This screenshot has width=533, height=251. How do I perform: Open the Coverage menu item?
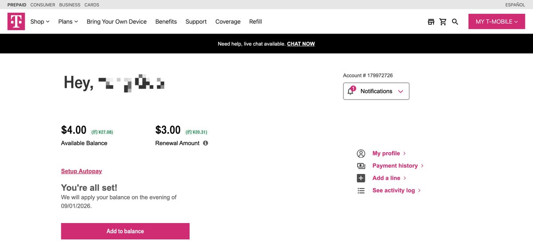coord(228,21)
